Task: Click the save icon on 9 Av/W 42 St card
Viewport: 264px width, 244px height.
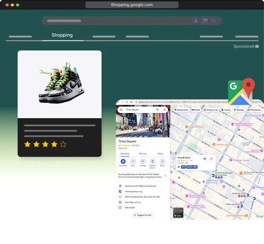Action: 211,159
